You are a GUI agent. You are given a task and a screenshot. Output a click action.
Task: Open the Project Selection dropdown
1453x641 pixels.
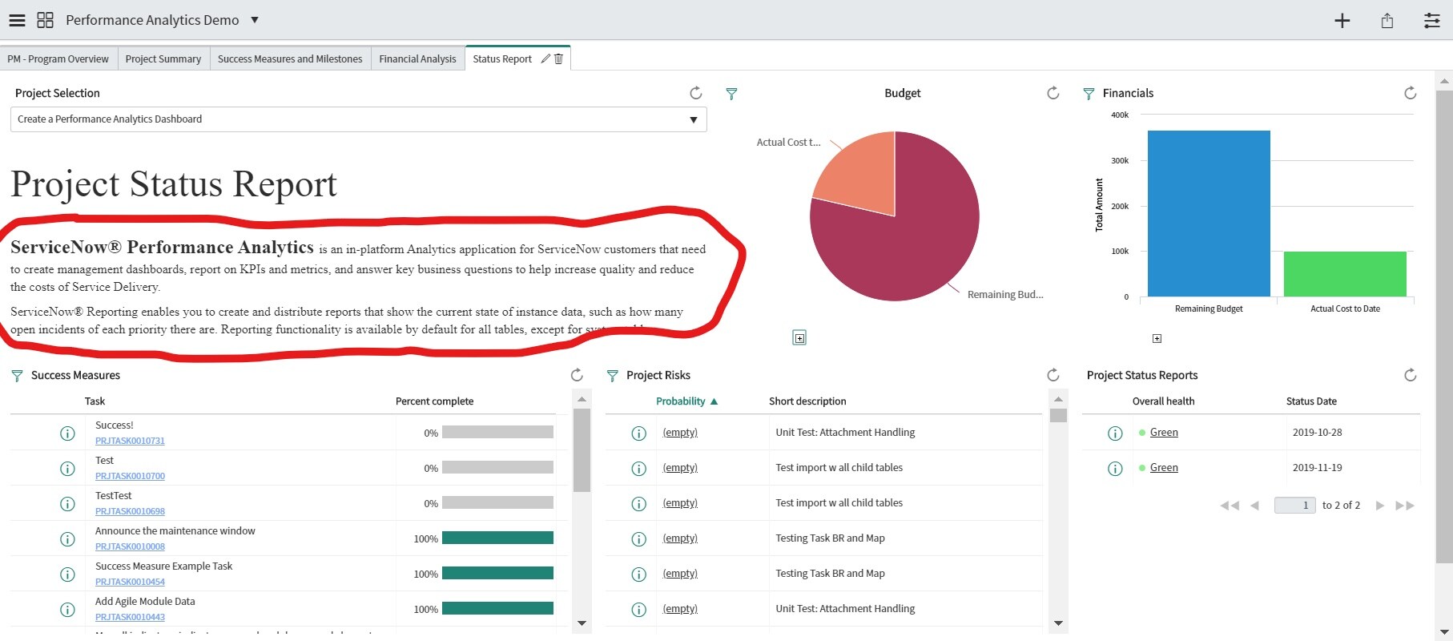point(358,119)
